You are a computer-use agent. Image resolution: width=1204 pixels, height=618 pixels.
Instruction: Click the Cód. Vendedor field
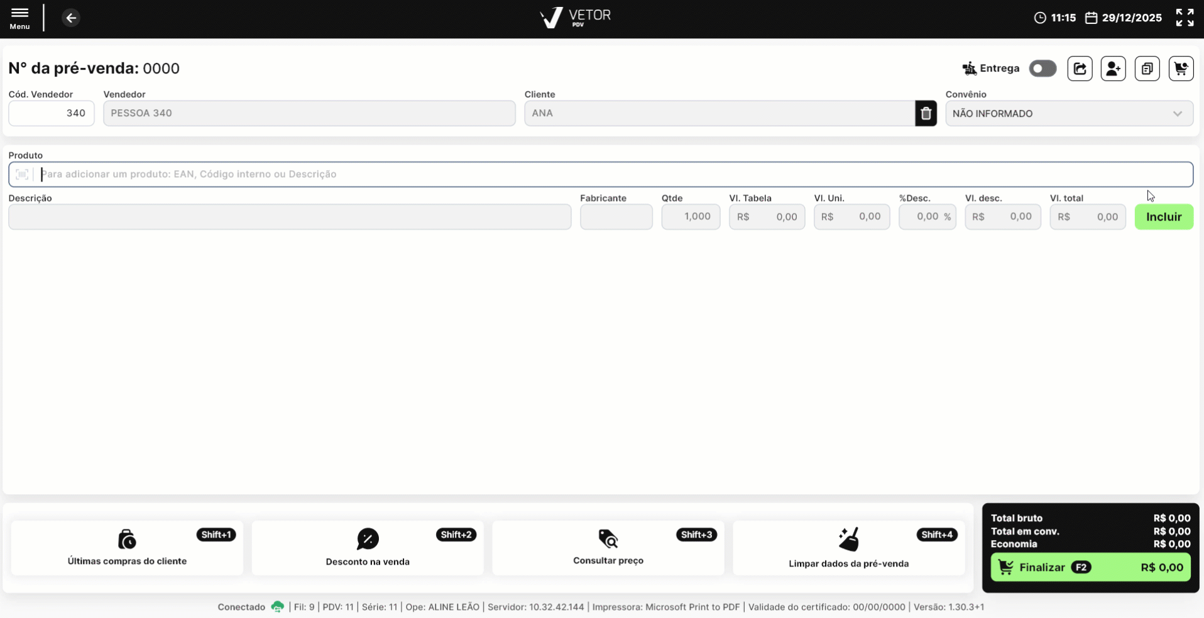(x=52, y=113)
